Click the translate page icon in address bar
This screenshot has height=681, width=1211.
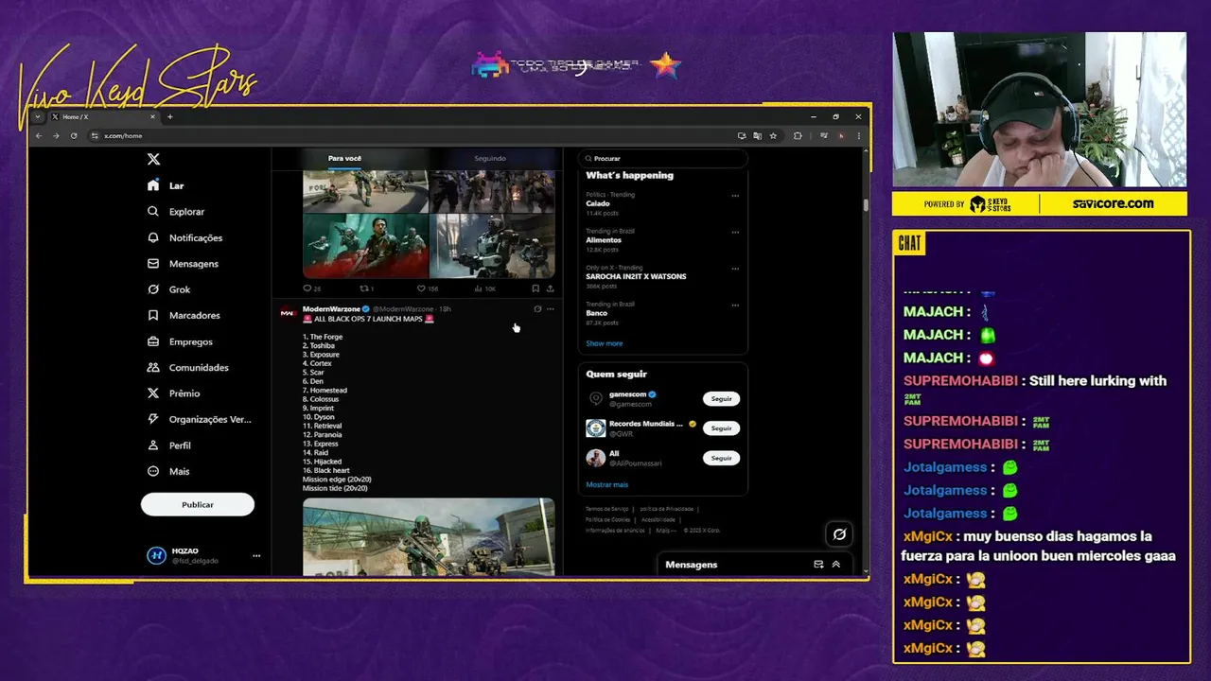757,135
